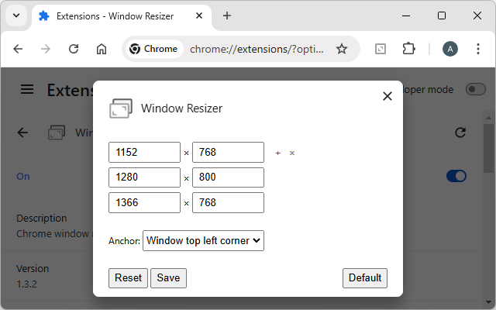The width and height of the screenshot is (496, 310).
Task: Edit the 1366 width field
Action: point(145,202)
